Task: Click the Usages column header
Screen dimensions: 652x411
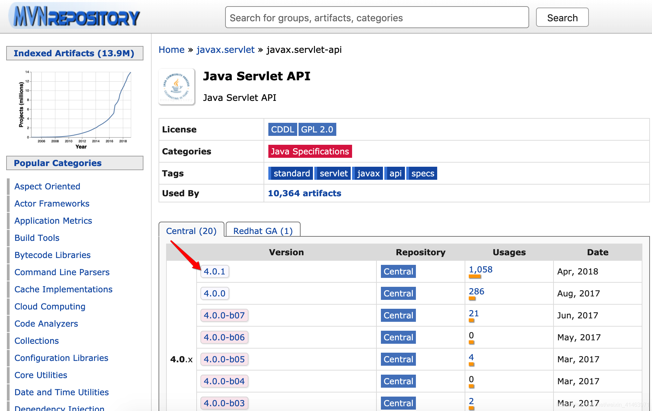Action: tap(509, 252)
